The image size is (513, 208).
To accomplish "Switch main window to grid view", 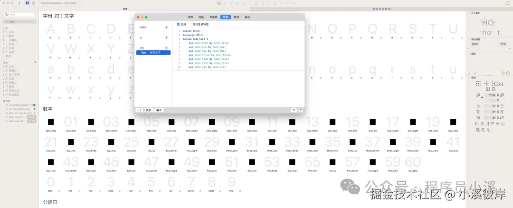I will [27, 3].
